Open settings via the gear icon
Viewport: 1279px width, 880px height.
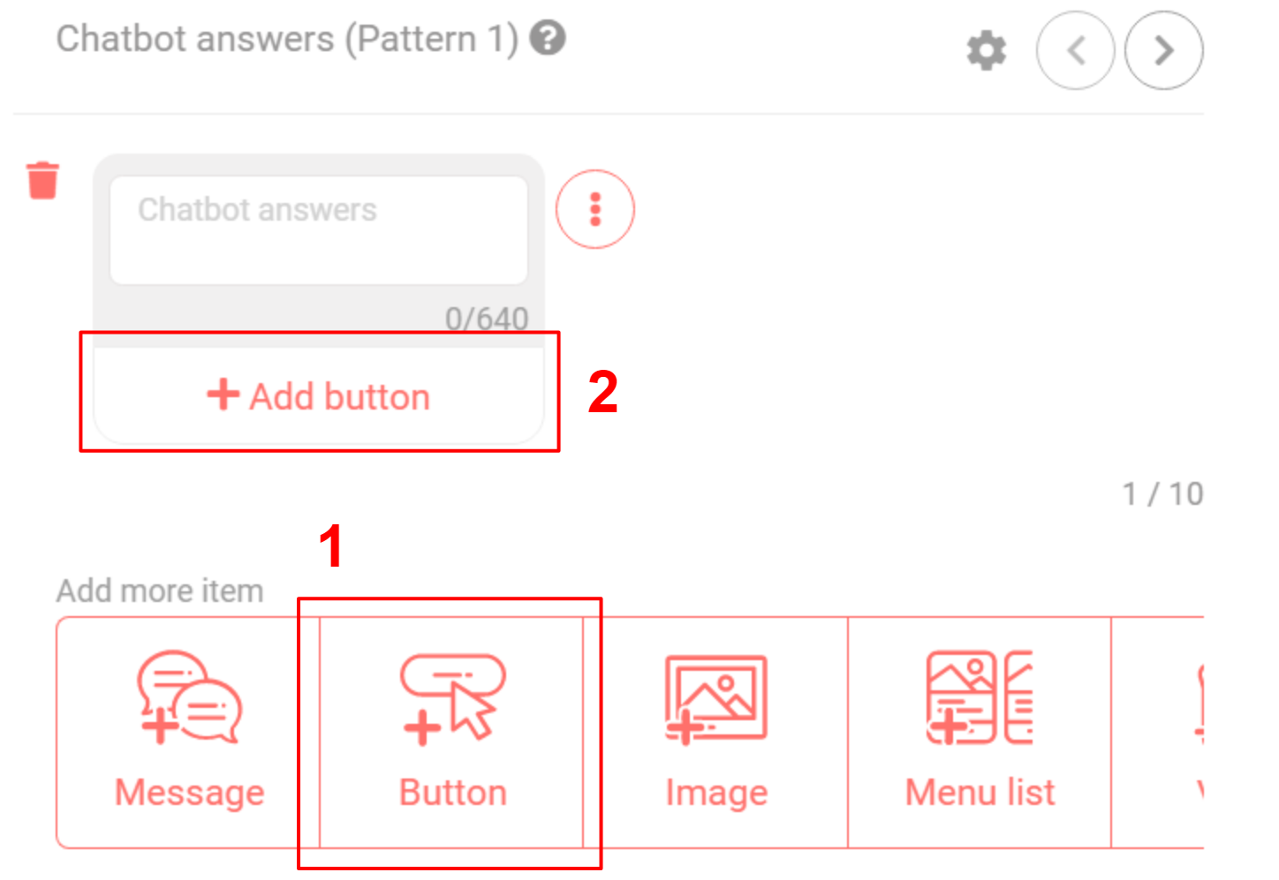tap(986, 50)
